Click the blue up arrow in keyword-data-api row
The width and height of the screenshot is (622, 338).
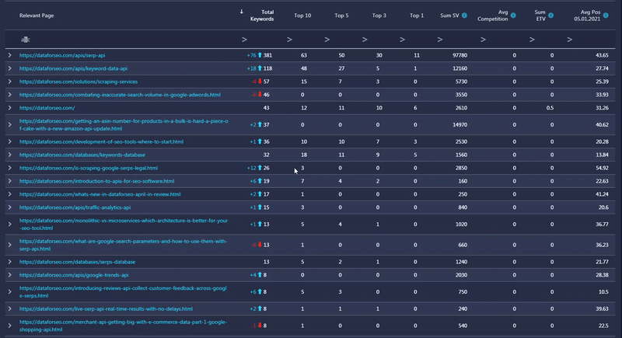pos(260,68)
